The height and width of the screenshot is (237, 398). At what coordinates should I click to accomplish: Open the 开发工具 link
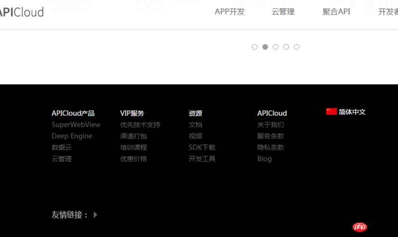click(202, 159)
